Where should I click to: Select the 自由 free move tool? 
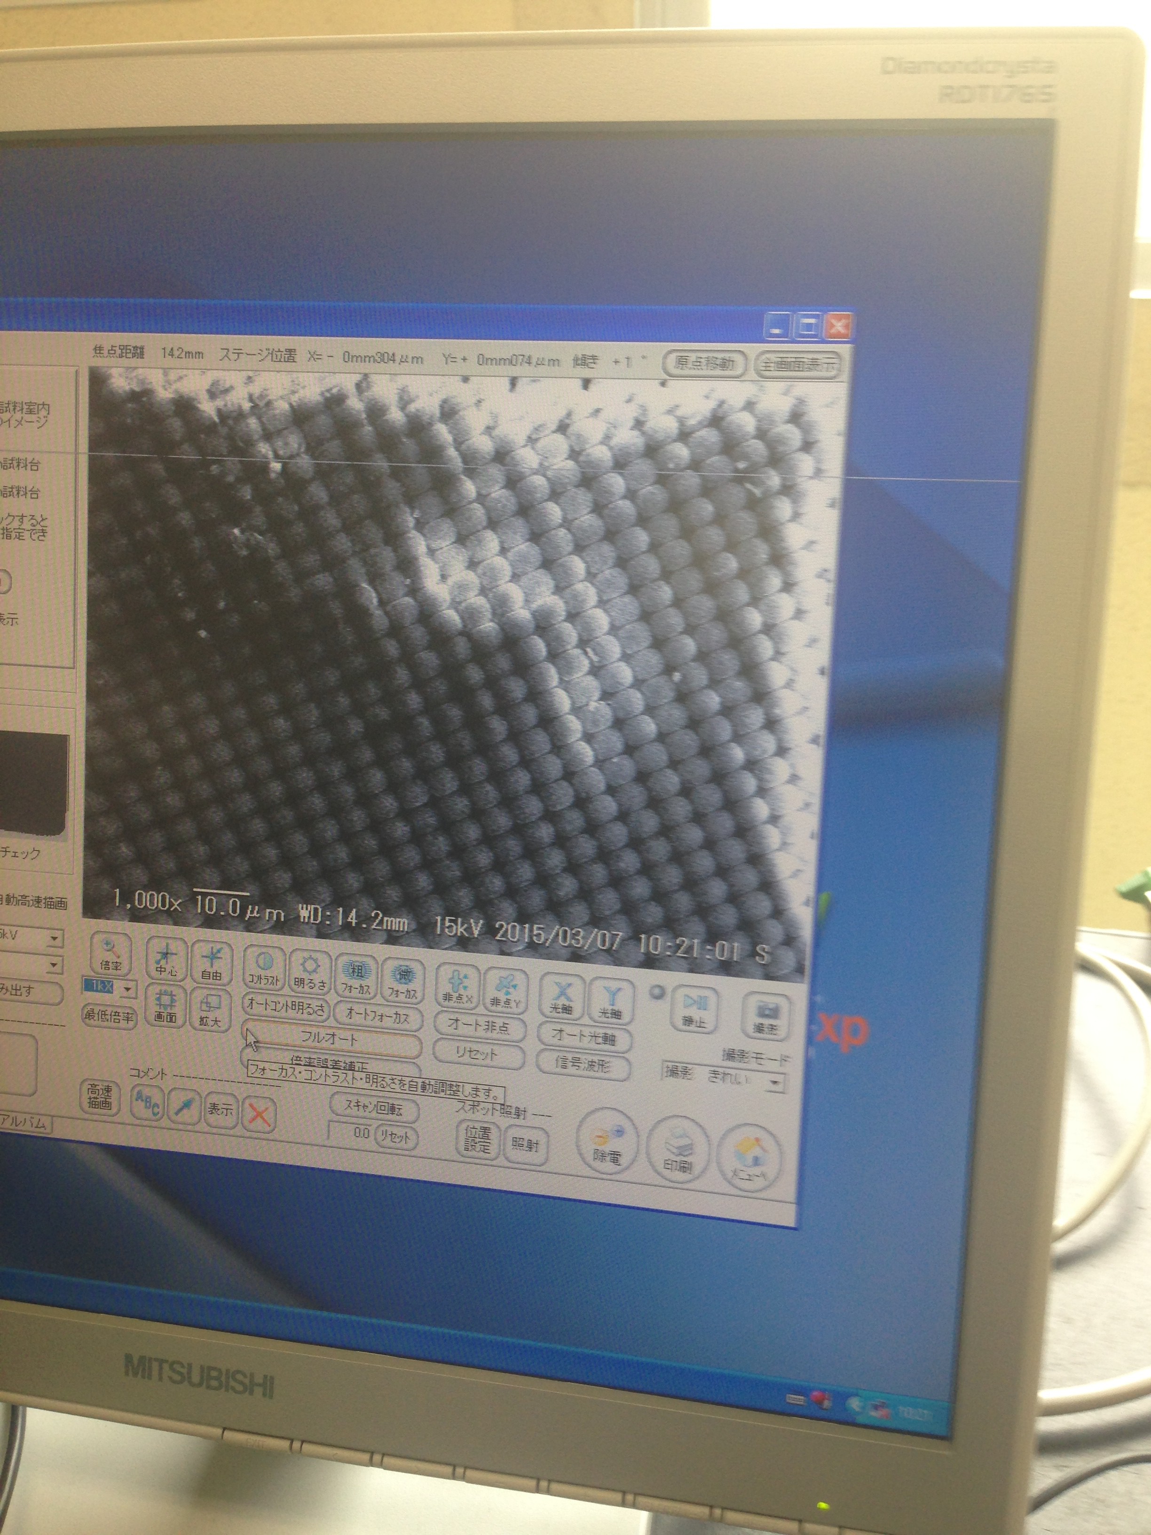point(211,964)
